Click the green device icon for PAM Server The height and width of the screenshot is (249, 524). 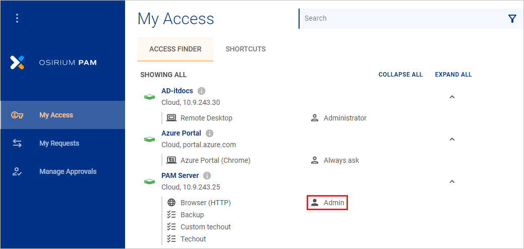tap(149, 181)
